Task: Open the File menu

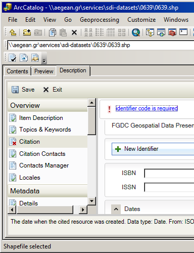Action: coord(13,20)
